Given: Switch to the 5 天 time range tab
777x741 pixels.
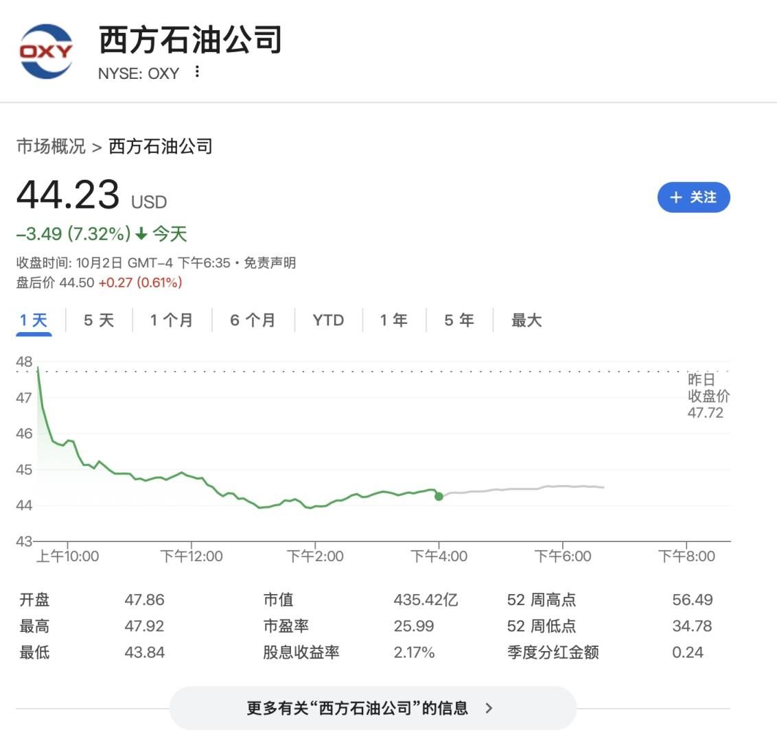Looking at the screenshot, I should [x=97, y=320].
